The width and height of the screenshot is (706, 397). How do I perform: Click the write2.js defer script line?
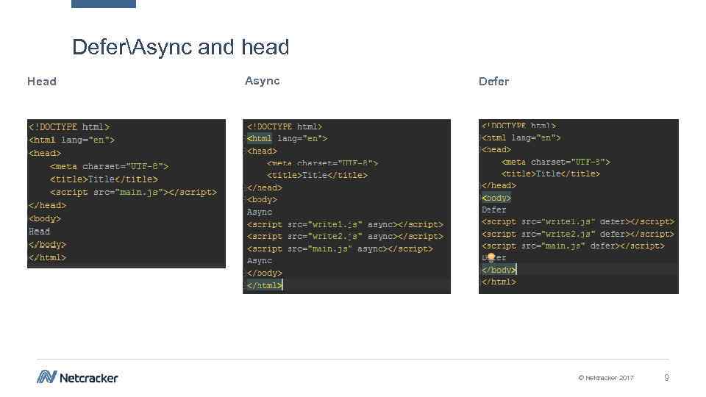point(578,234)
